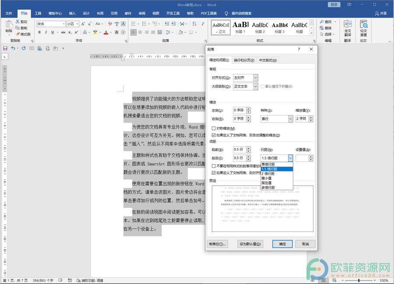Select 单倍行距 in line spacing list
Screen dimensions: 394x284
click(277, 164)
